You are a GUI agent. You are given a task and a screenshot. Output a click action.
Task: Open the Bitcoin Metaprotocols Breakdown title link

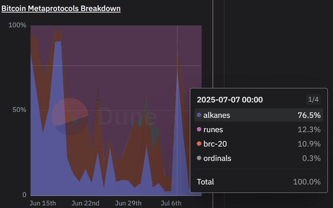61,8
